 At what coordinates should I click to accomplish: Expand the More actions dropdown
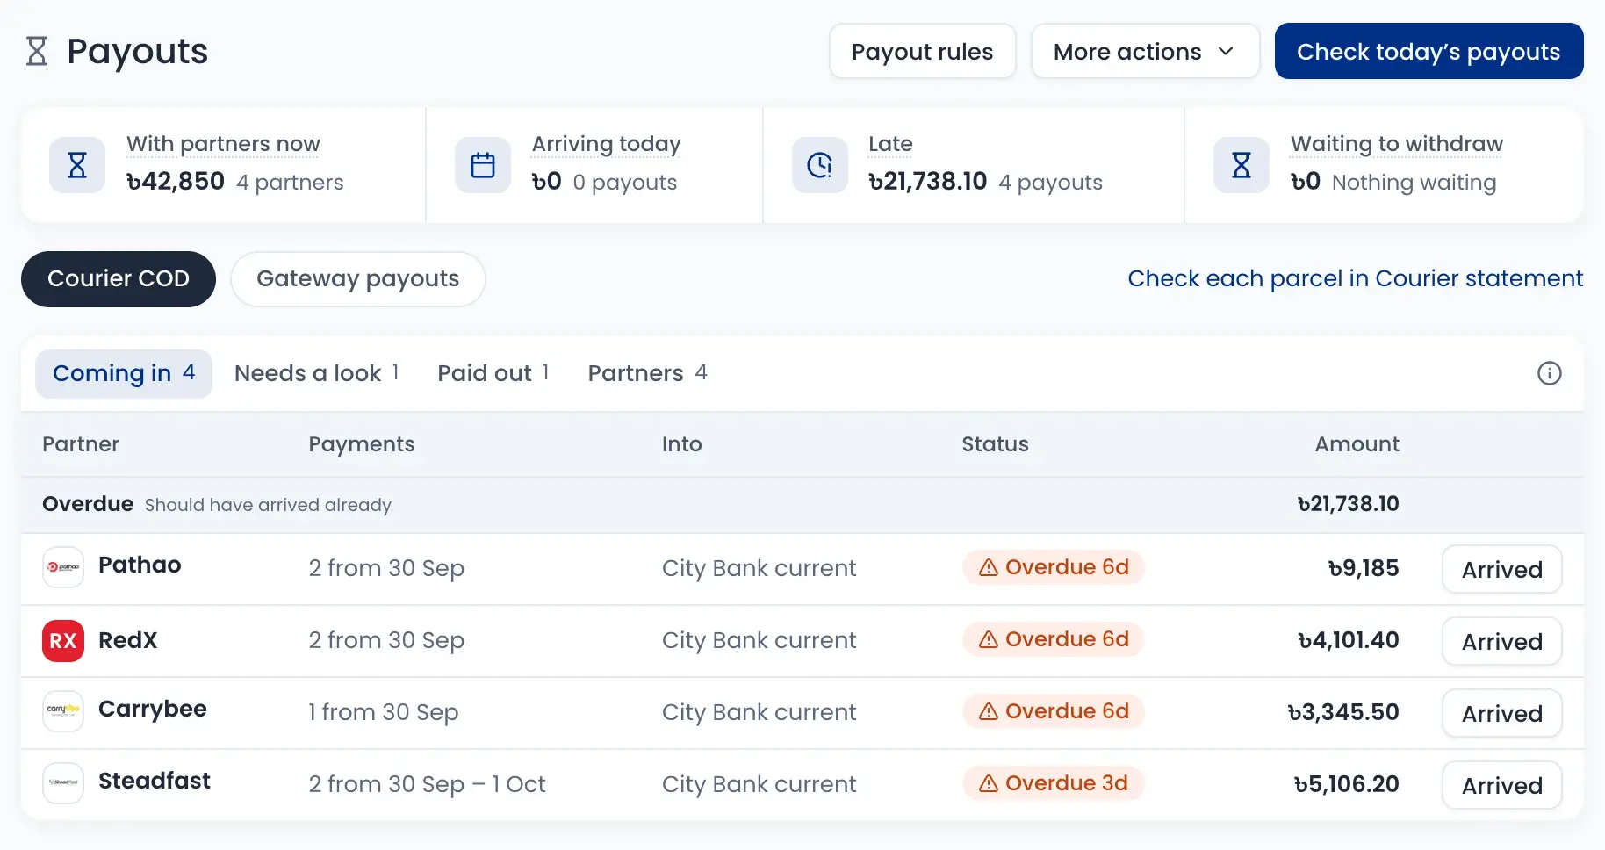tap(1145, 51)
